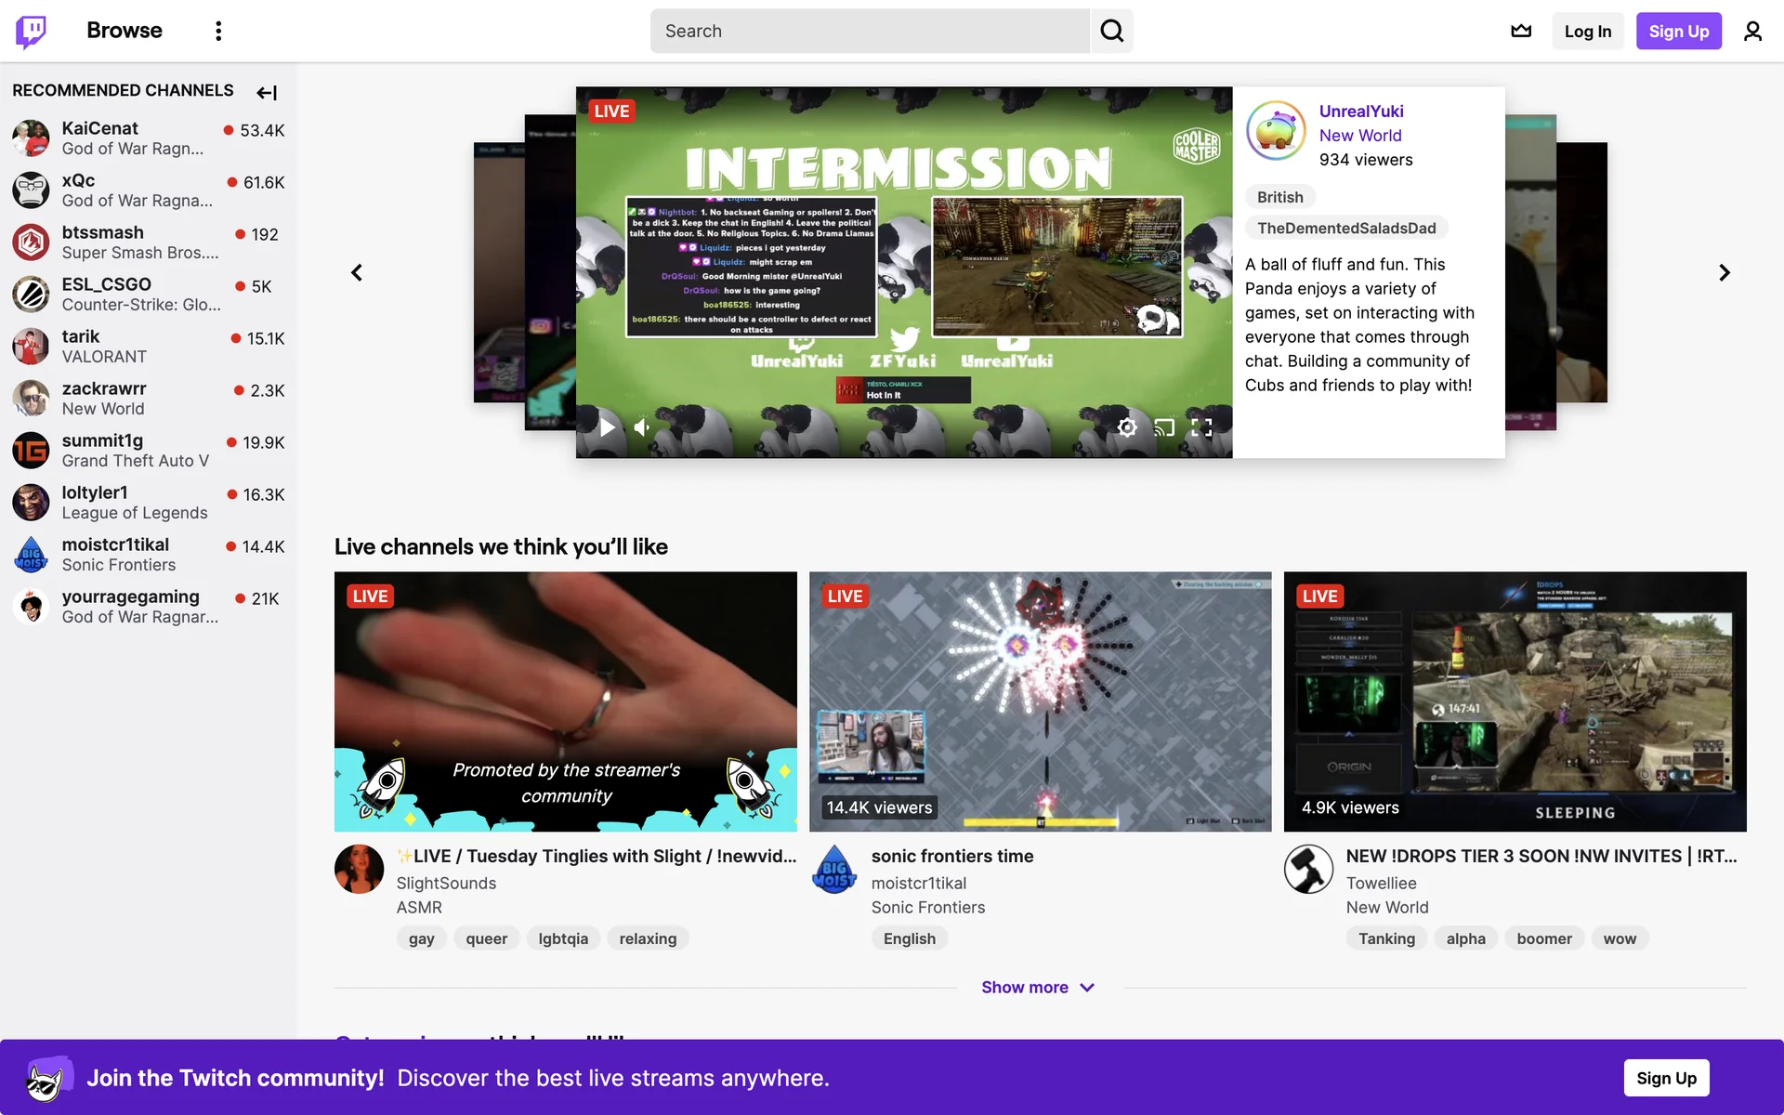Click into the Search field
The height and width of the screenshot is (1115, 1784).
(869, 31)
